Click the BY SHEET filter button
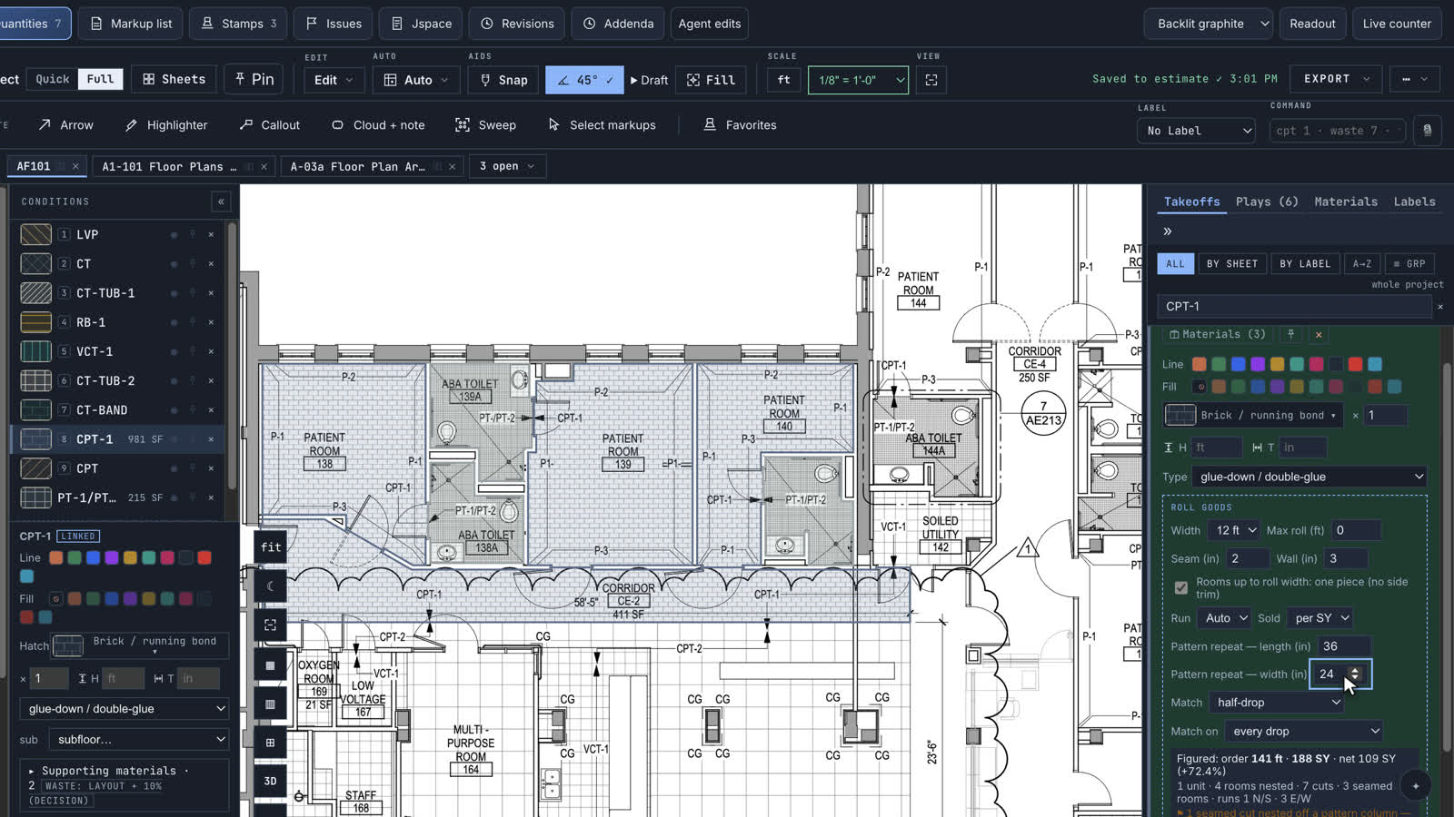 point(1232,264)
